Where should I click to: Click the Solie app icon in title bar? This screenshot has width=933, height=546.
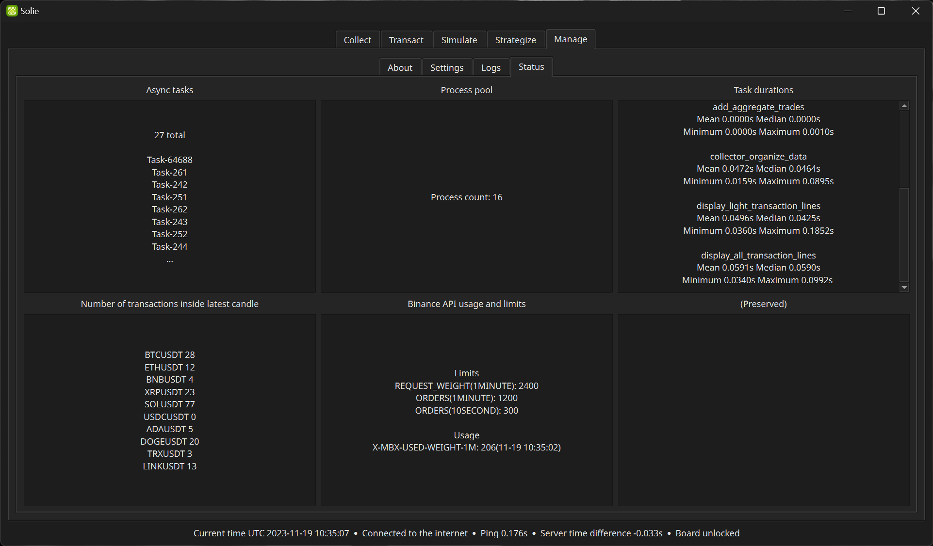coord(12,11)
